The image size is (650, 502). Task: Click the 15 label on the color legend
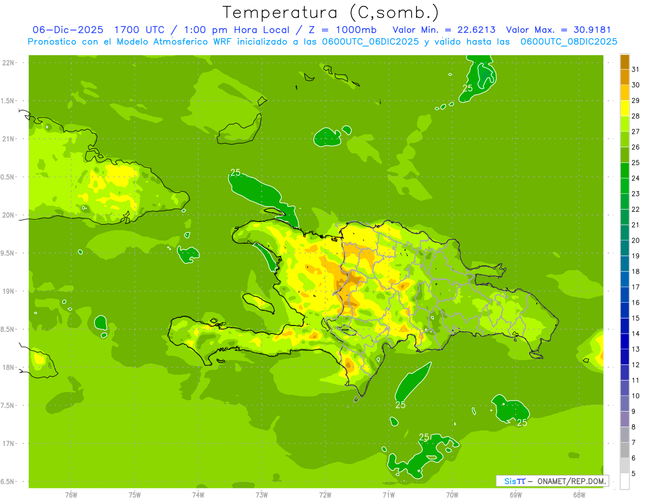pos(635,318)
